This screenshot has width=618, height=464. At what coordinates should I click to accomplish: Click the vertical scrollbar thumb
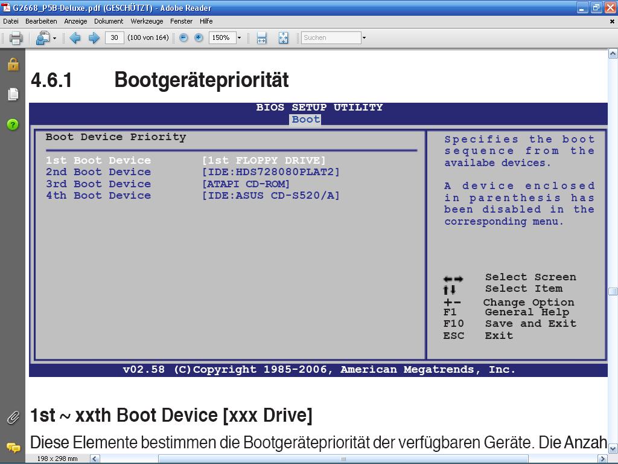point(613,291)
